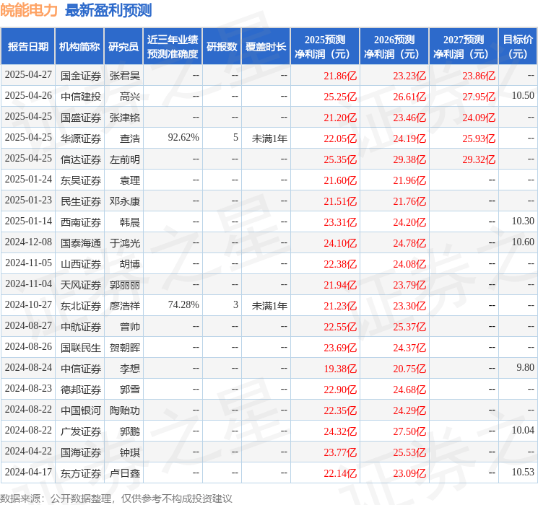Click the date 2024-12-08

coord(28,242)
